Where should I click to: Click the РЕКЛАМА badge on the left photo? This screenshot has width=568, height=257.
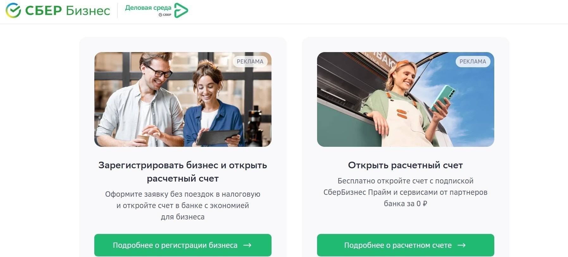pos(250,62)
